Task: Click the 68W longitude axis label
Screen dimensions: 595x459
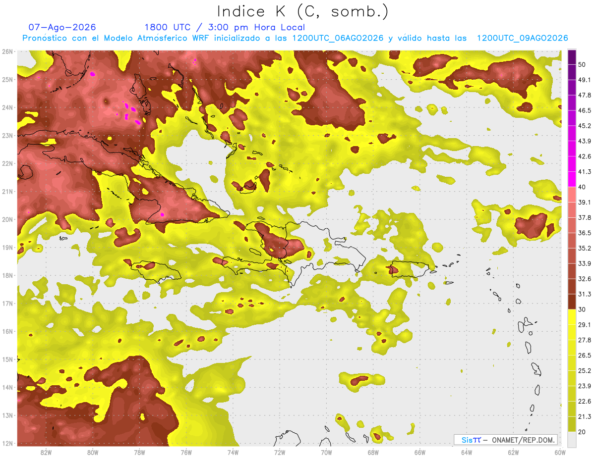Action: 373,452
